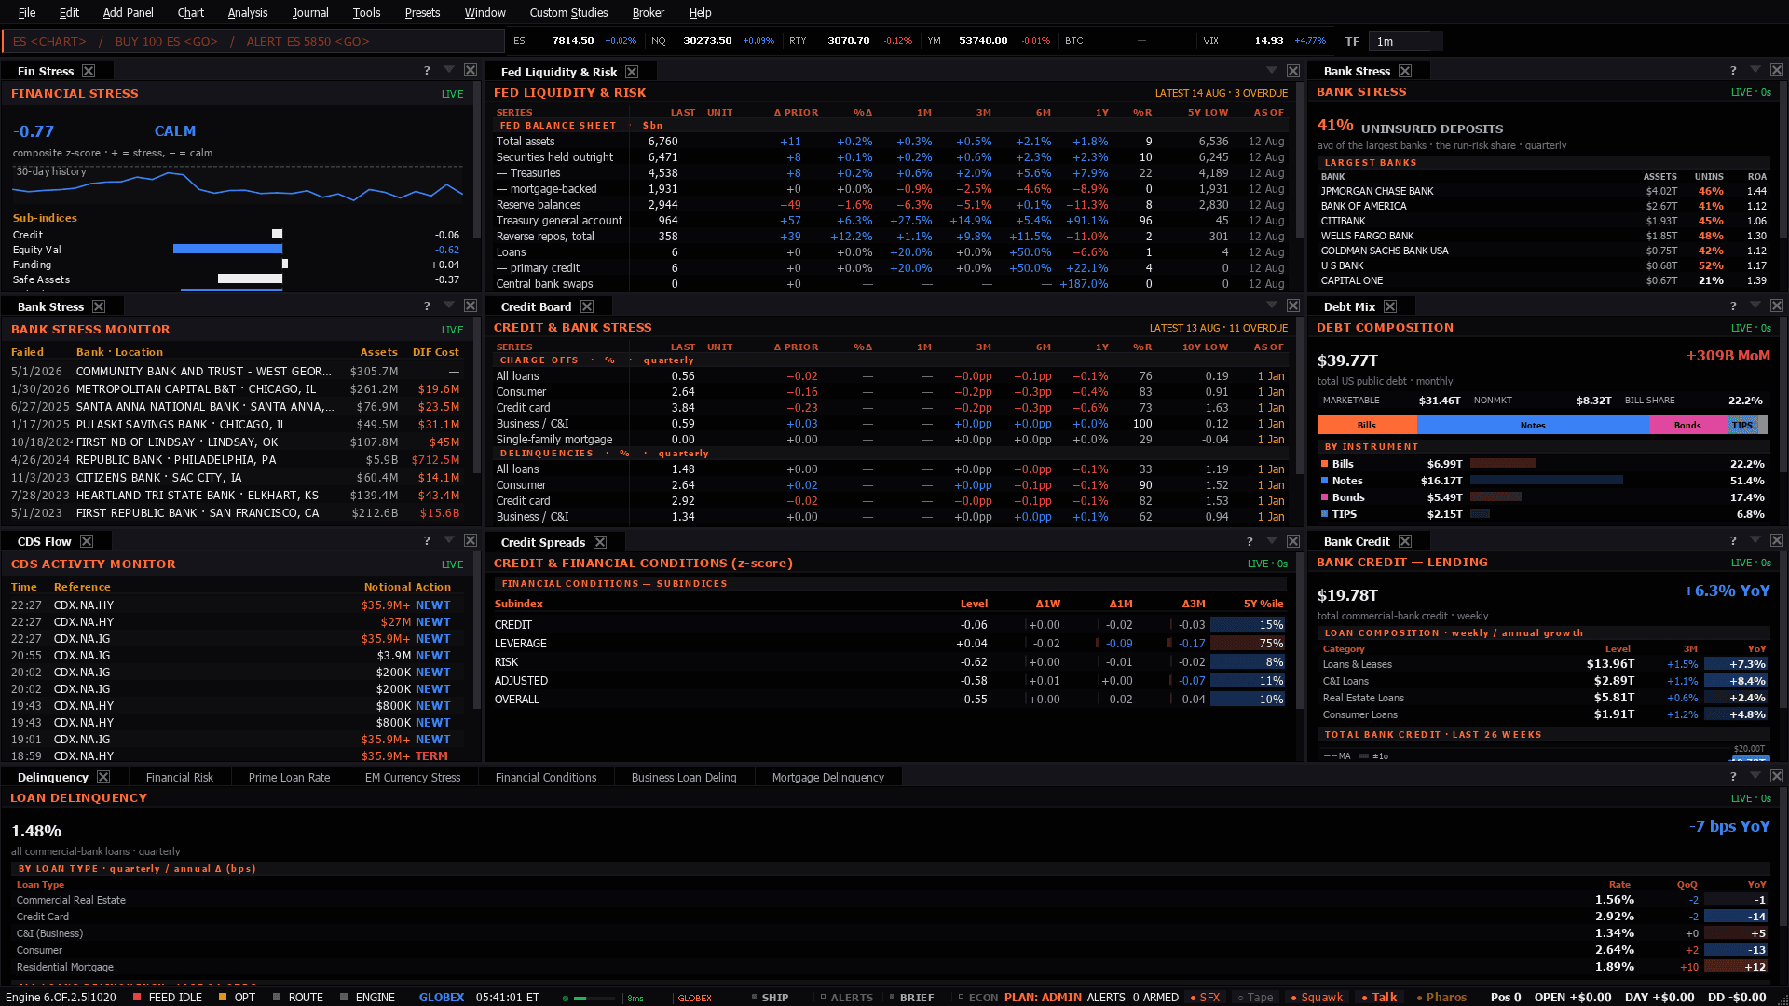Viewport: 1789px width, 1006px height.
Task: Click the ROUTE status indicator
Action: (298, 997)
